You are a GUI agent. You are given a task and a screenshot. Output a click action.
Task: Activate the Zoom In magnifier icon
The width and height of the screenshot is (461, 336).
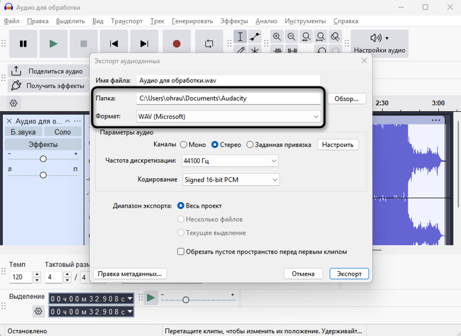click(x=277, y=37)
